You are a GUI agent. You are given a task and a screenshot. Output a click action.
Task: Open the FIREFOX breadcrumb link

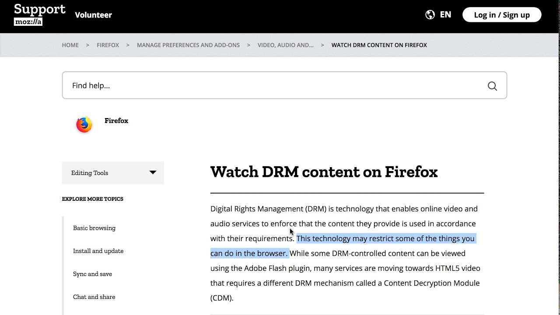[x=108, y=45]
